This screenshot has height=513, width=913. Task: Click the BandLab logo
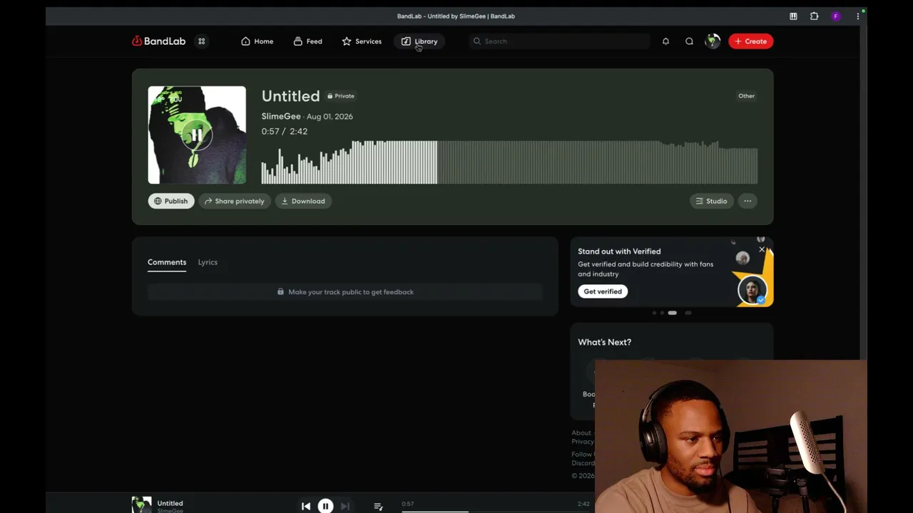click(x=158, y=41)
